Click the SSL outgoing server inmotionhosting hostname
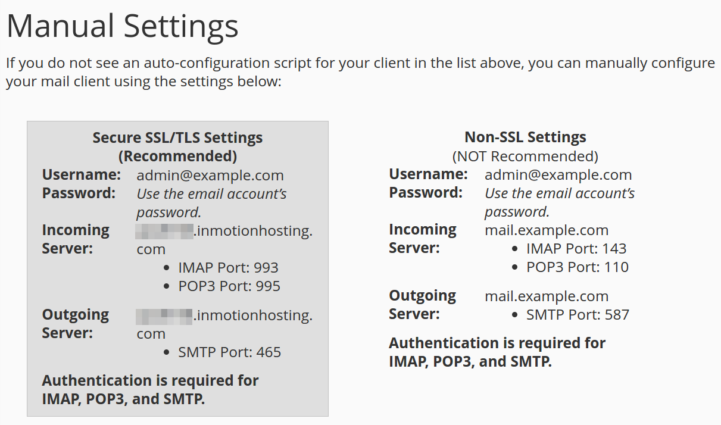The width and height of the screenshot is (721, 425). [x=253, y=315]
